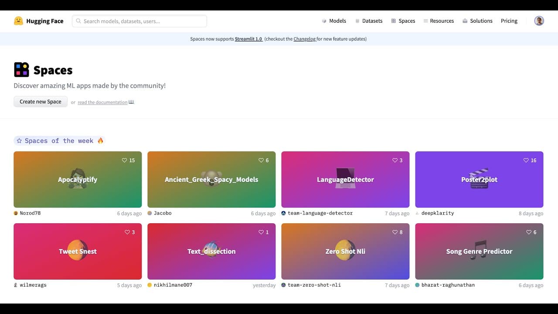Open the Pricing page
Viewport: 558px width, 314px height.
pyautogui.click(x=509, y=21)
